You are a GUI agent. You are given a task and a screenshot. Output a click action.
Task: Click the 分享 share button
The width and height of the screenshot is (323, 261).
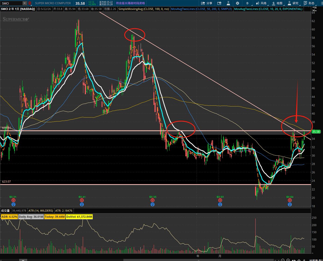pos(207,3)
